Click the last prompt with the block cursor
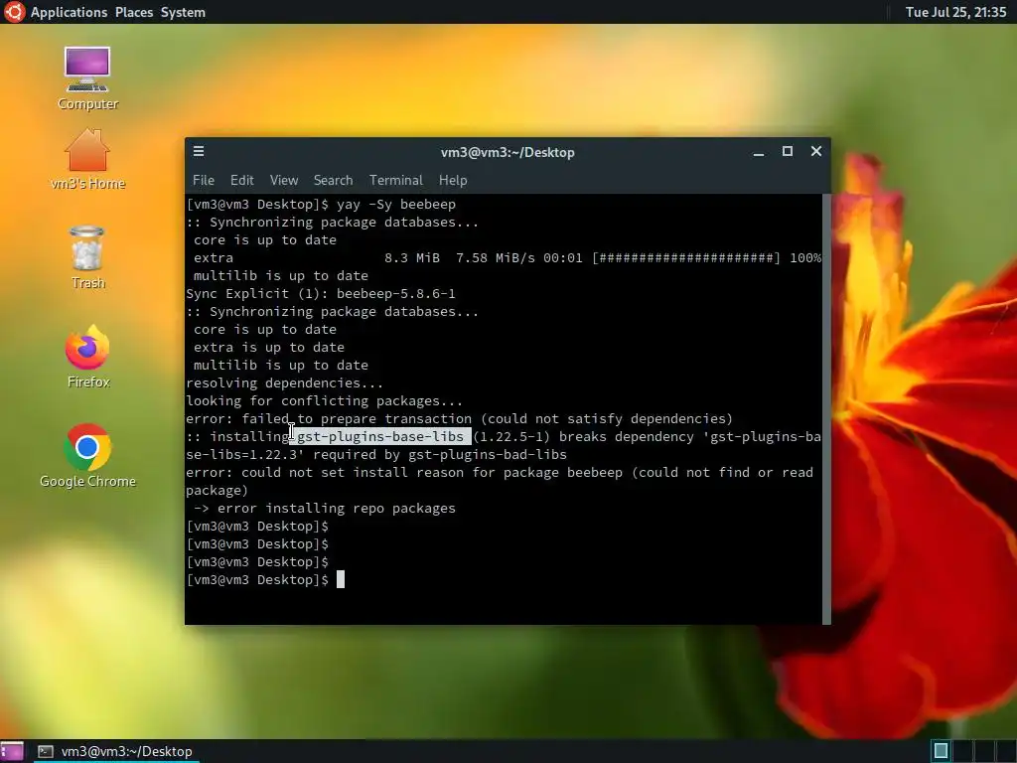The height and width of the screenshot is (763, 1017). [265, 580]
